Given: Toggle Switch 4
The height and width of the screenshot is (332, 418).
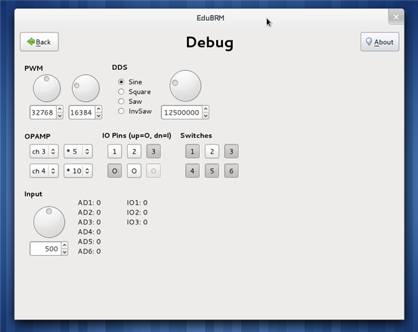Looking at the screenshot, I should (192, 171).
